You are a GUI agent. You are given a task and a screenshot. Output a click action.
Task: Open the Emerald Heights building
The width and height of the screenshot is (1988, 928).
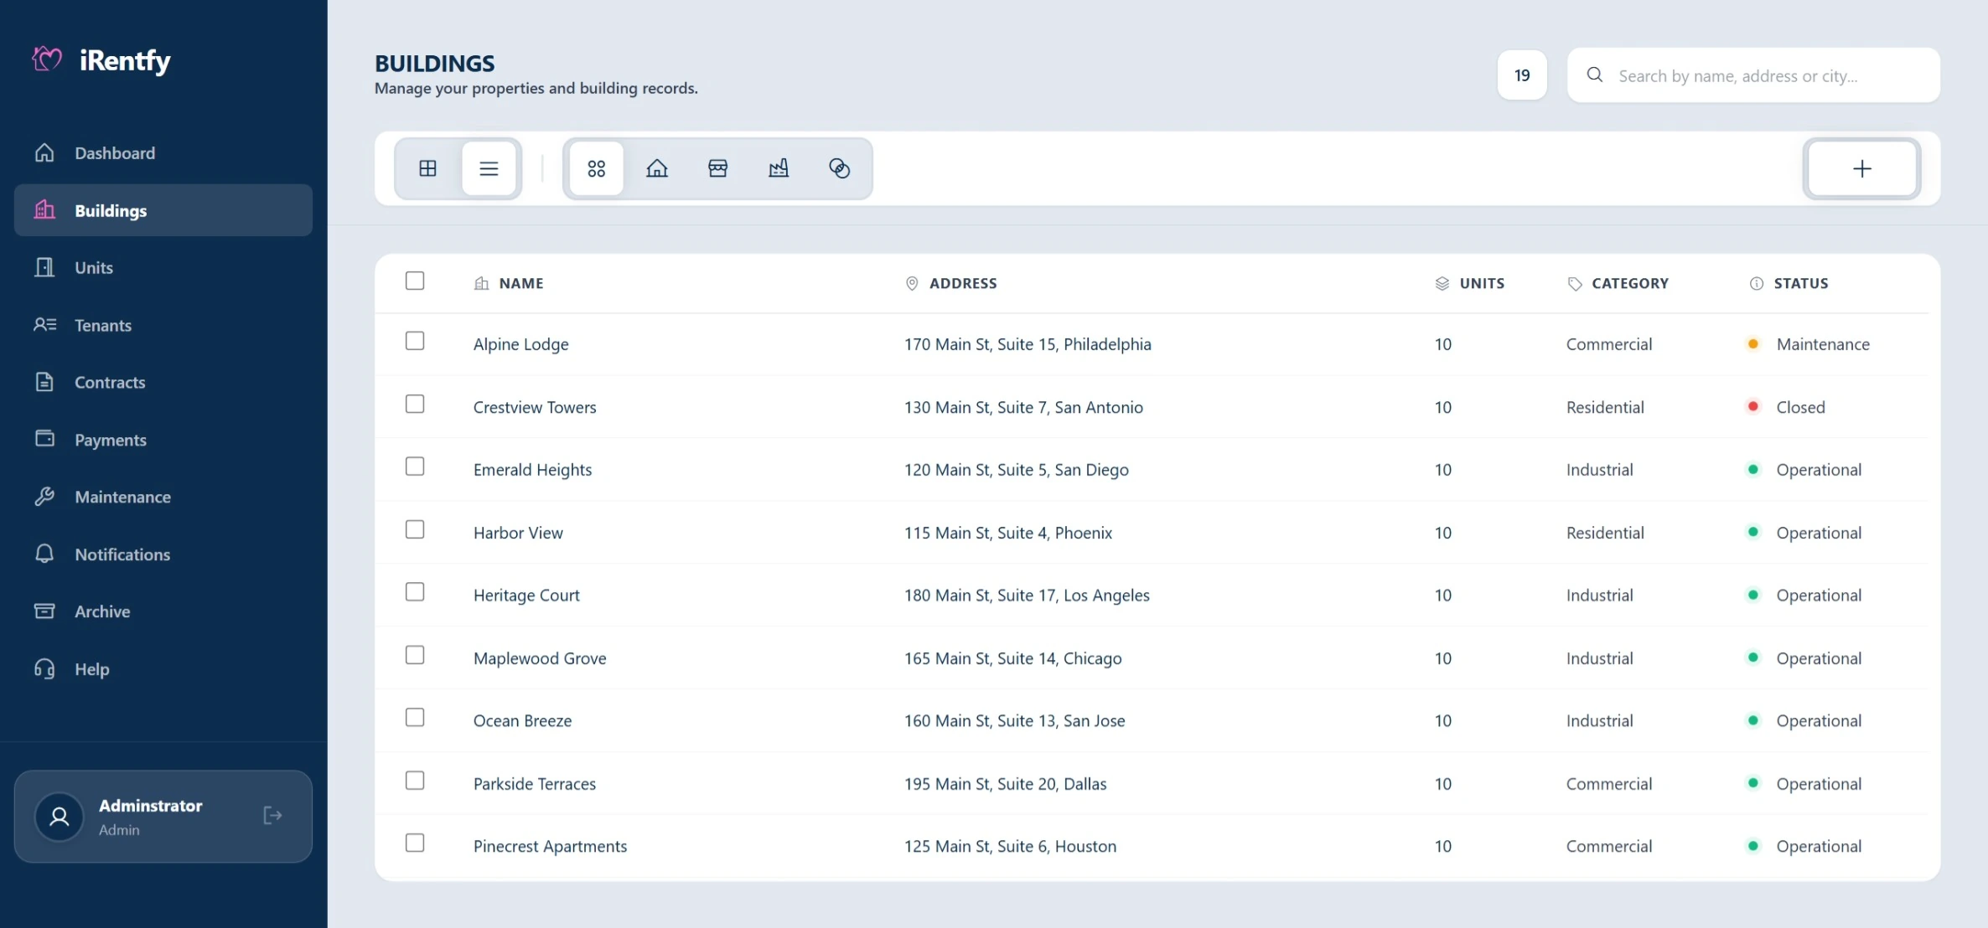[x=532, y=470]
